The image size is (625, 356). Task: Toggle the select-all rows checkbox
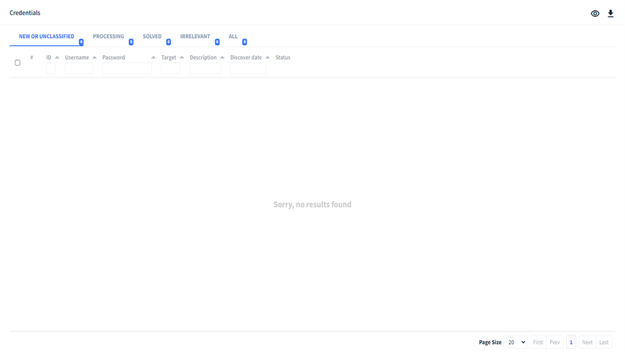click(17, 63)
